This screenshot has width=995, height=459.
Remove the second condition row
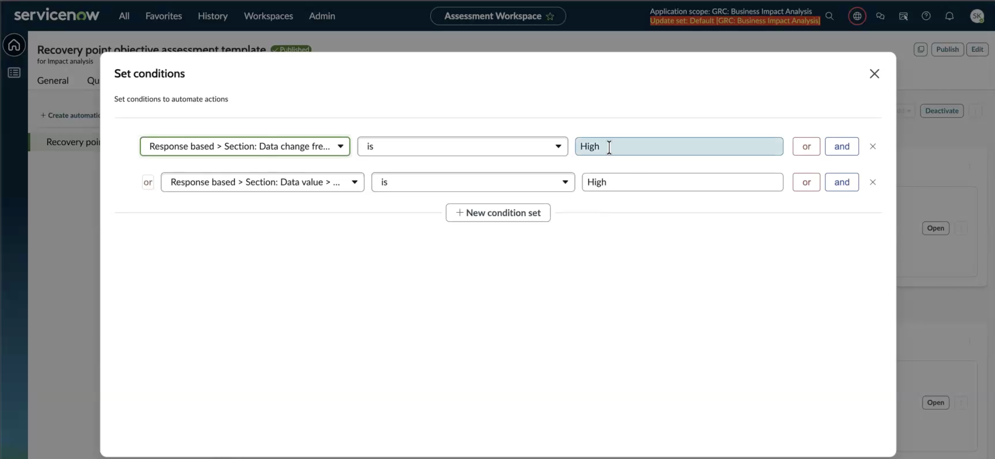click(x=872, y=182)
